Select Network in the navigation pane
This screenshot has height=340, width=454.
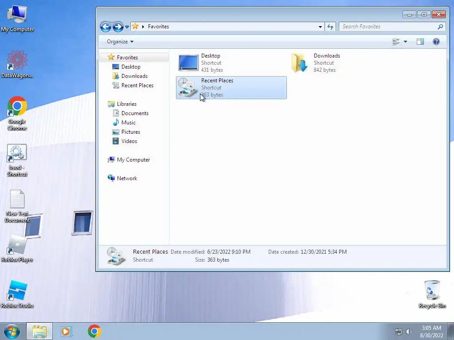coord(127,178)
